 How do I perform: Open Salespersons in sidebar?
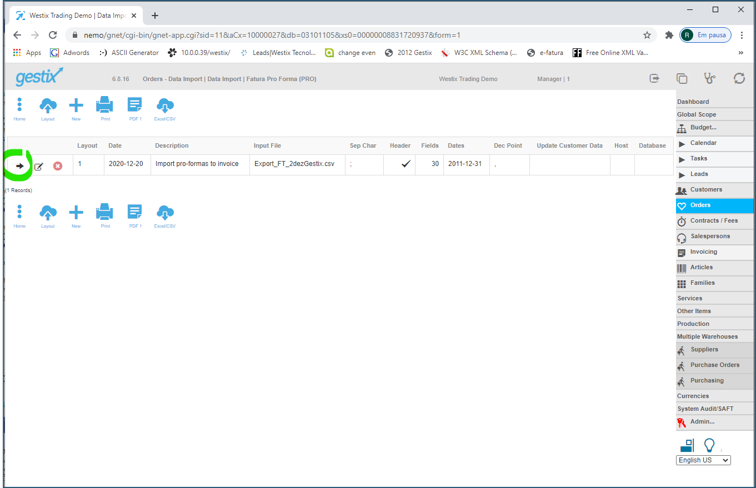[x=714, y=237]
